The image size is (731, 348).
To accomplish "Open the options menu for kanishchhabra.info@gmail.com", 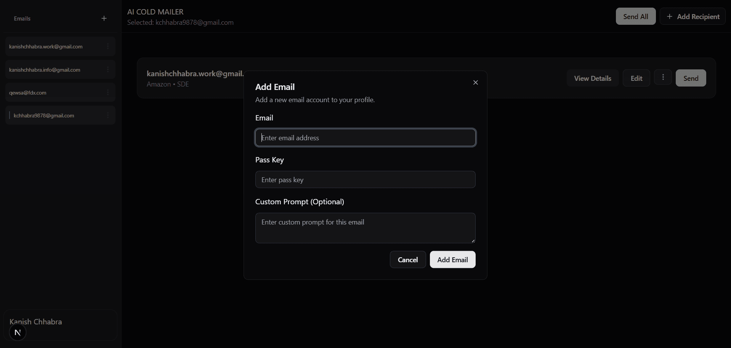I will coord(108,69).
